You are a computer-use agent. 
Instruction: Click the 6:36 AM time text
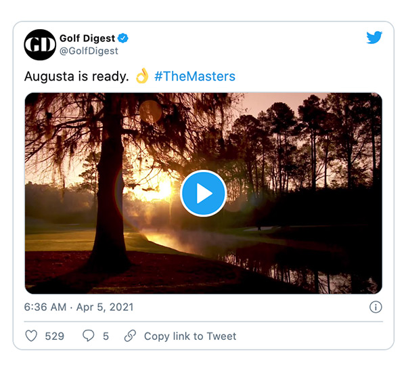point(45,307)
